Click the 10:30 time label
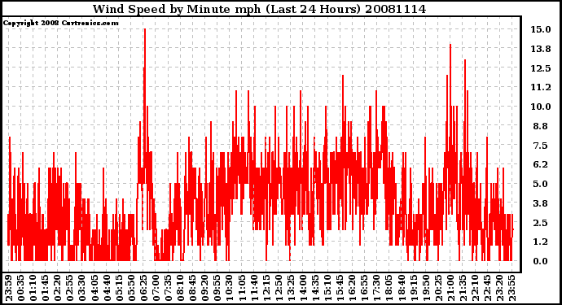The width and height of the screenshot is (562, 305). 229,288
